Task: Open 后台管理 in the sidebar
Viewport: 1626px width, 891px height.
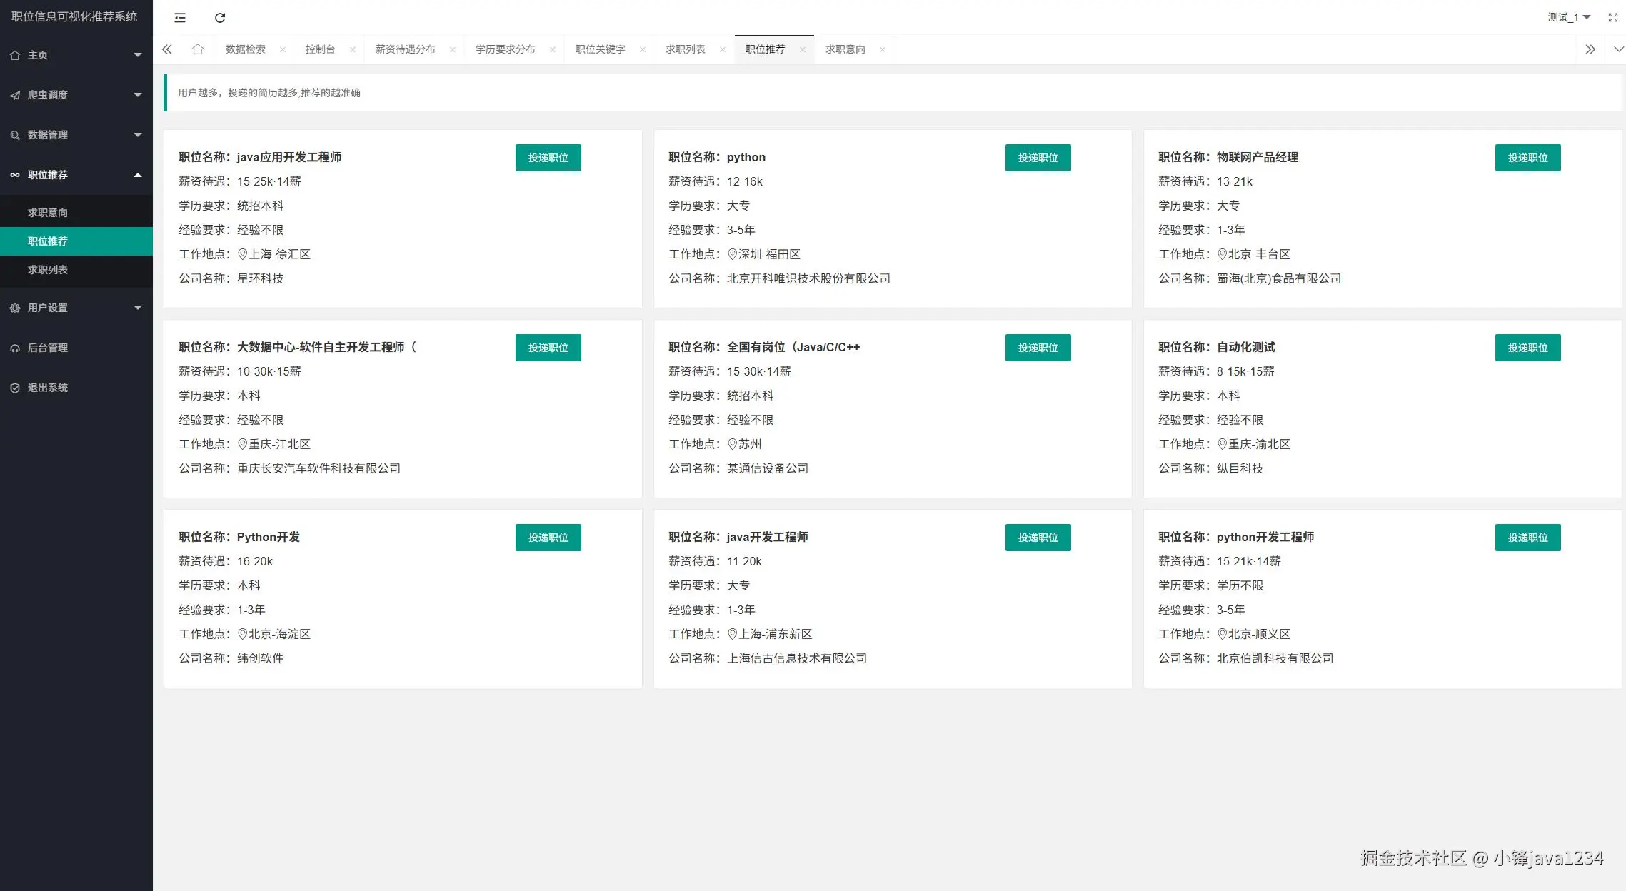Action: point(47,348)
